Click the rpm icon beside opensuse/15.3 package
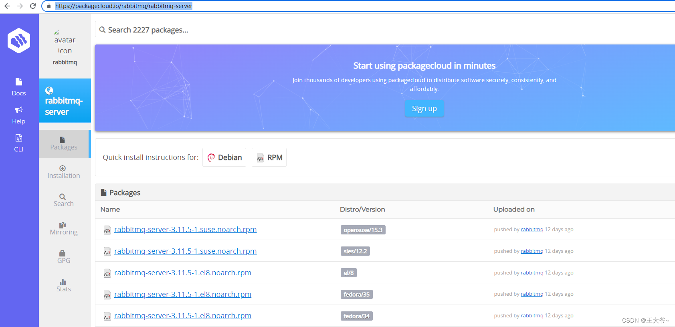 pos(107,230)
